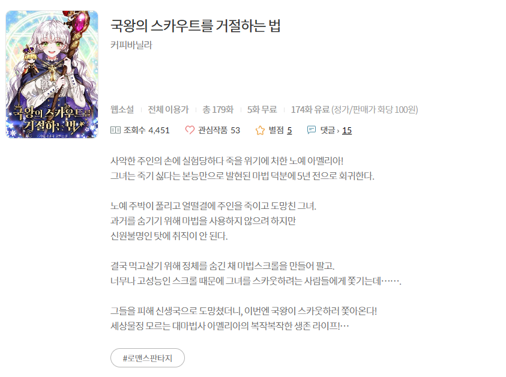This screenshot has width=506, height=377.
Task: Click the heart icon for 관심작품
Action: tap(190, 130)
